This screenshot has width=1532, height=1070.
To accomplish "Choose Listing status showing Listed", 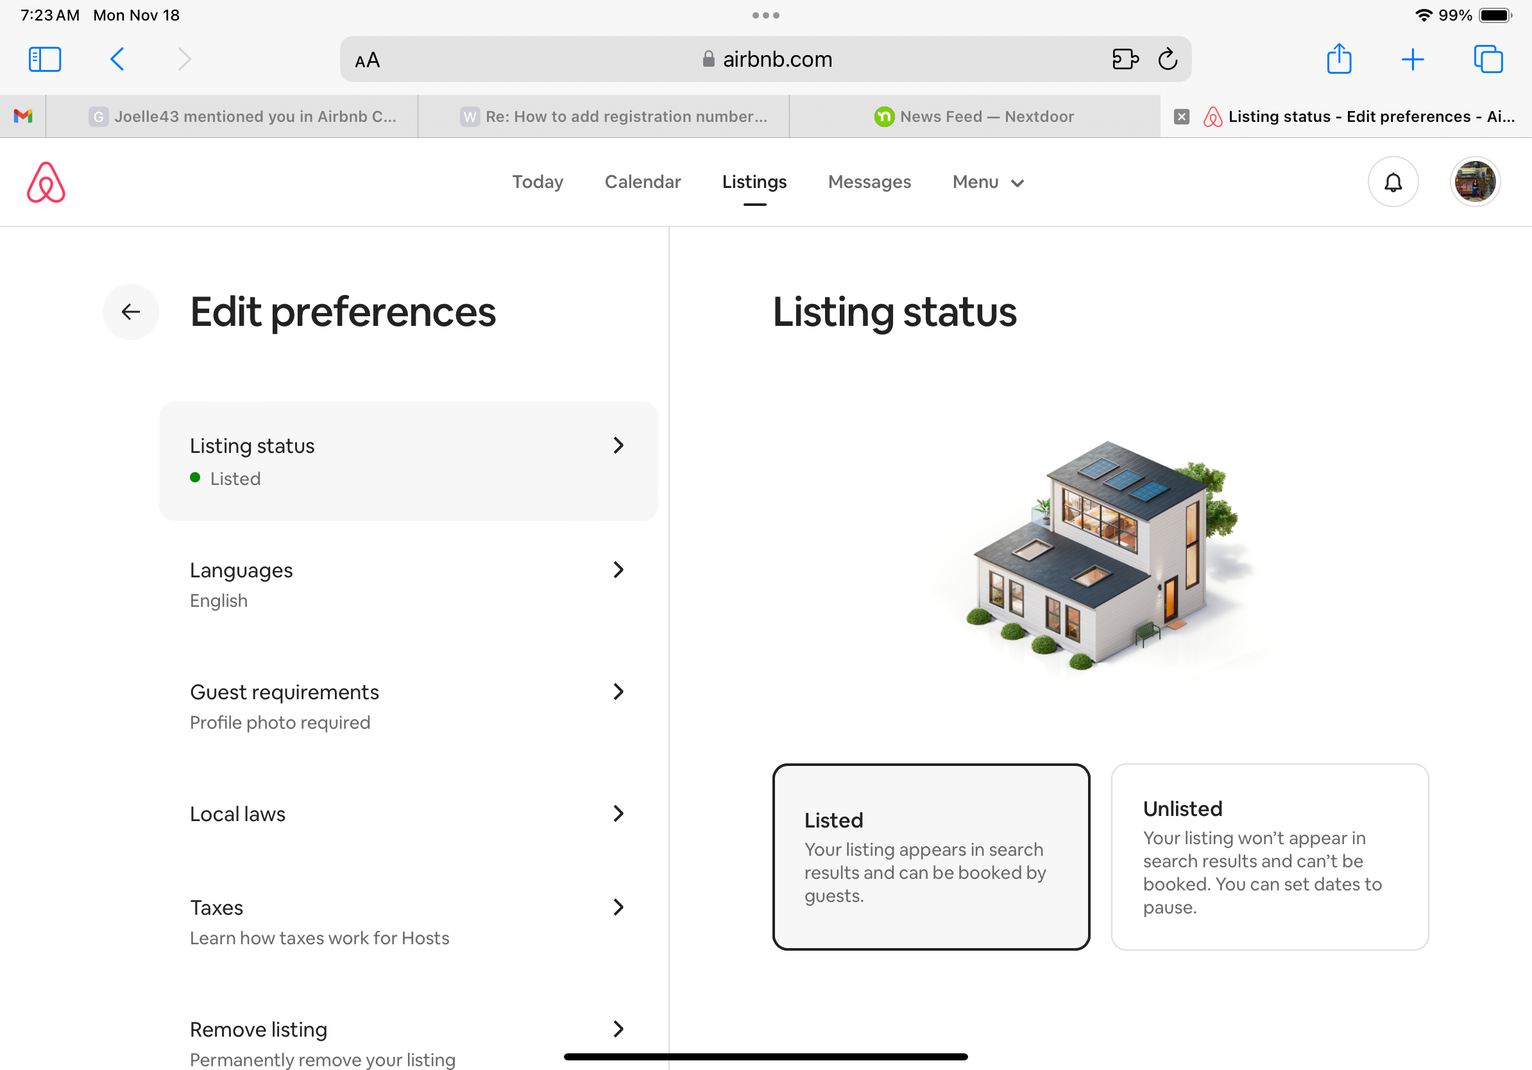I will coord(407,461).
